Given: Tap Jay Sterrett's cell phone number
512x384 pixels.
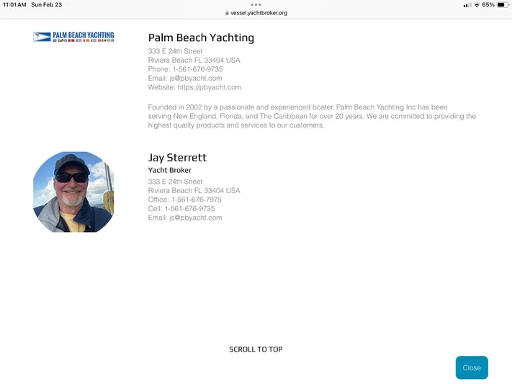Looking at the screenshot, I should coord(189,208).
